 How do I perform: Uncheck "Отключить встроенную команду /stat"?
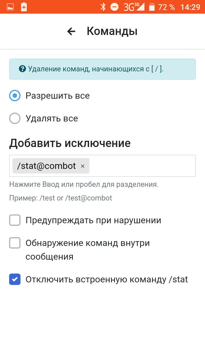click(15, 279)
